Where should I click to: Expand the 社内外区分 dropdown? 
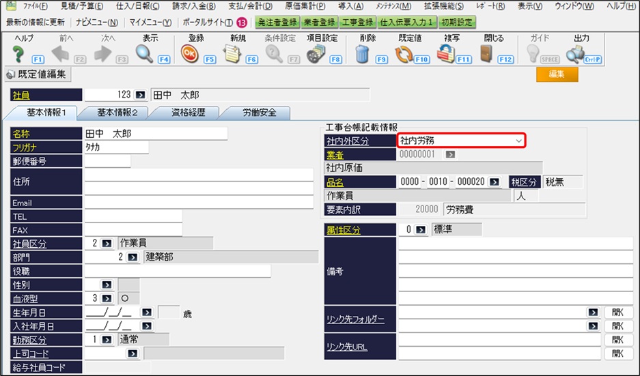click(519, 141)
